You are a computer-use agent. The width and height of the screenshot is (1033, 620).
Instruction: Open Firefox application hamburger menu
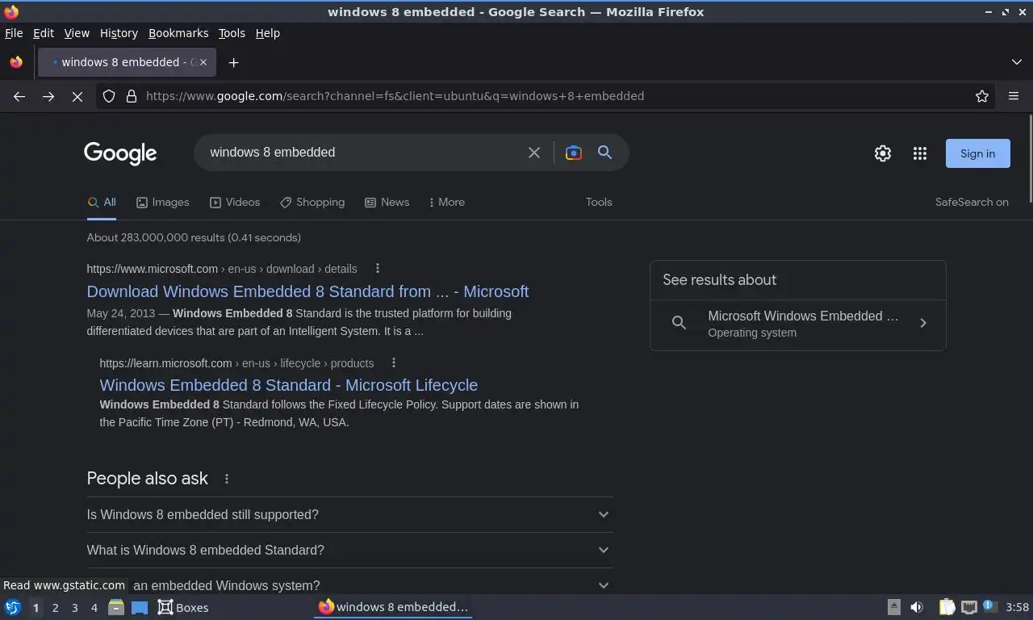pyautogui.click(x=1014, y=96)
